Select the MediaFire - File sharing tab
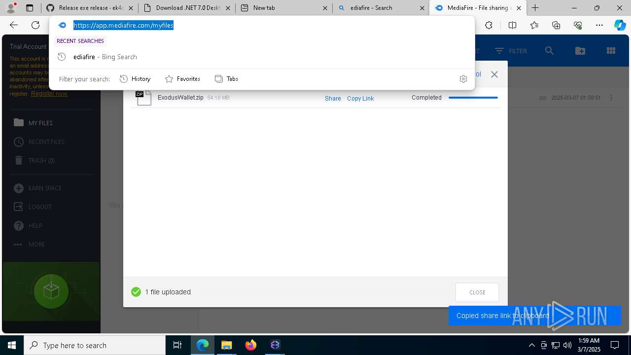The width and height of the screenshot is (631, 355). pyautogui.click(x=478, y=8)
